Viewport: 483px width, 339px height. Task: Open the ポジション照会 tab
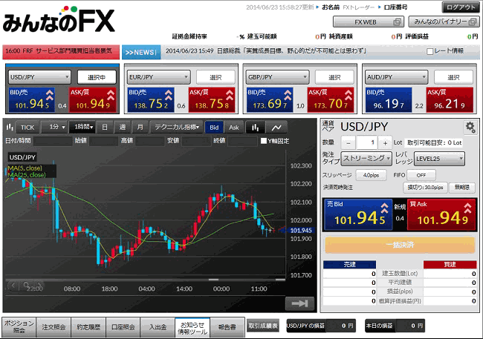19,326
